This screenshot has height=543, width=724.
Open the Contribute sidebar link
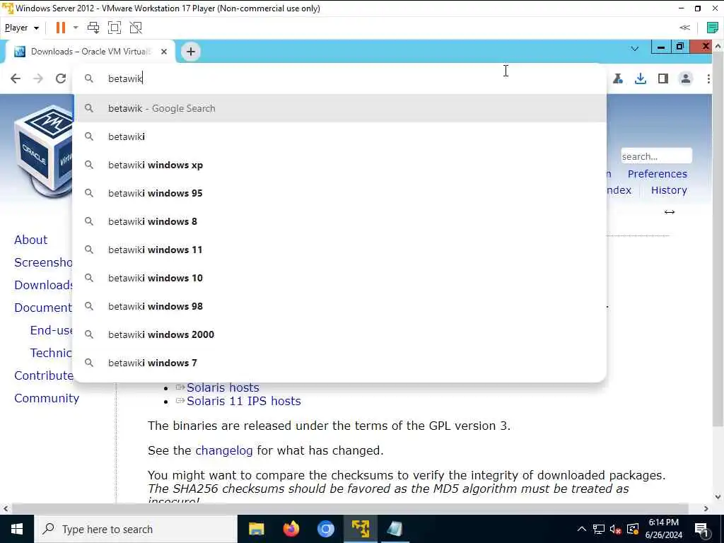[44, 375]
